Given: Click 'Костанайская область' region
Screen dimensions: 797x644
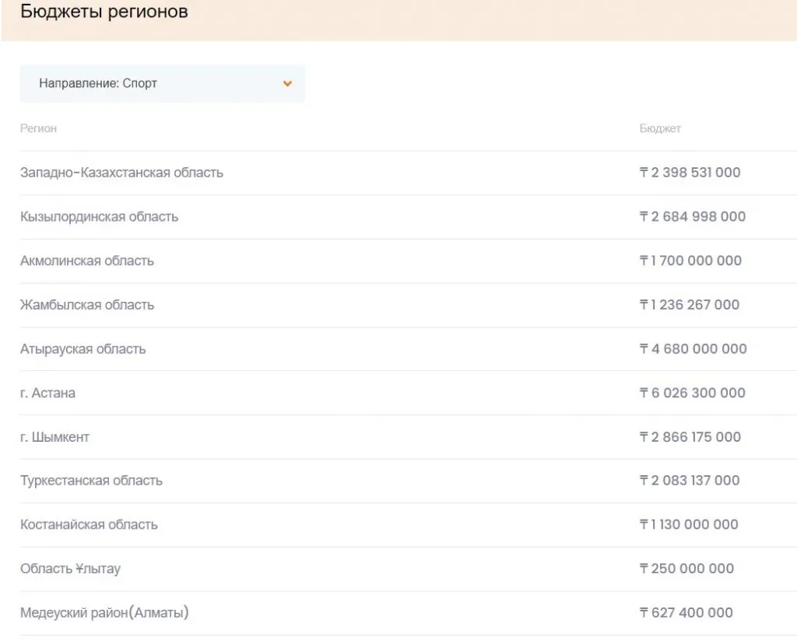Looking at the screenshot, I should [x=89, y=524].
